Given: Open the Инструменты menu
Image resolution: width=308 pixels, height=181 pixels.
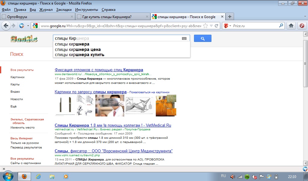Looking at the screenshot, I should [87, 10].
